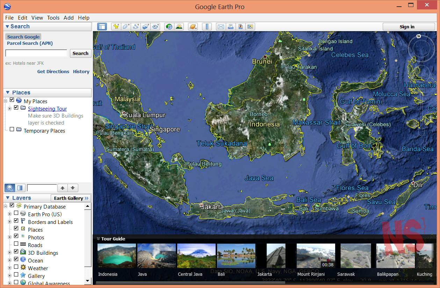Uncheck the My Places checkbox
This screenshot has height=288, width=440.
point(12,100)
